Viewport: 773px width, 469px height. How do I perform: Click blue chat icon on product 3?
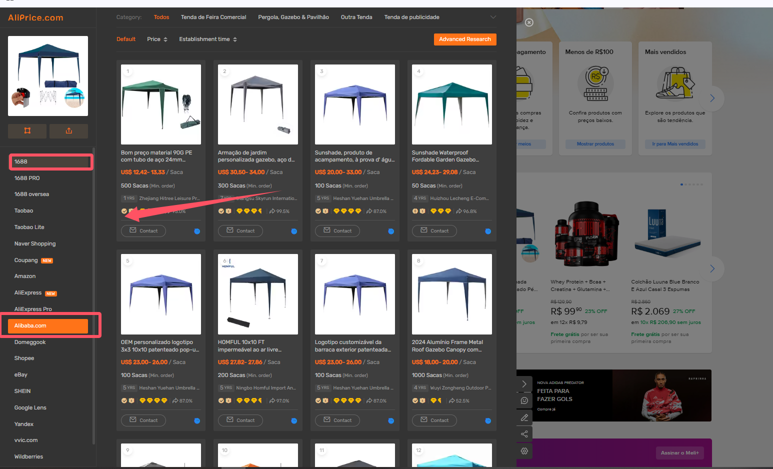coord(391,231)
